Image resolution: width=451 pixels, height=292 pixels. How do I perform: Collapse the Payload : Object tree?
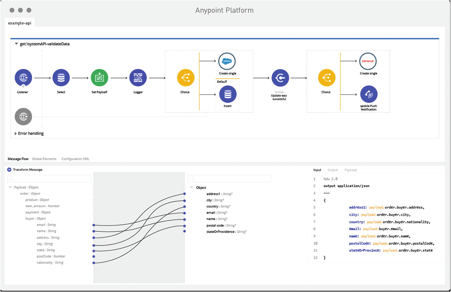(10, 187)
